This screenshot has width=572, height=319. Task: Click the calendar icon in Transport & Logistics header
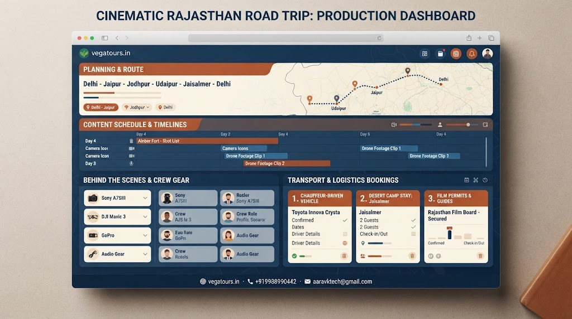click(466, 180)
